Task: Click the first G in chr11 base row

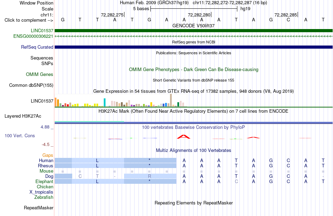Action: 63,20
